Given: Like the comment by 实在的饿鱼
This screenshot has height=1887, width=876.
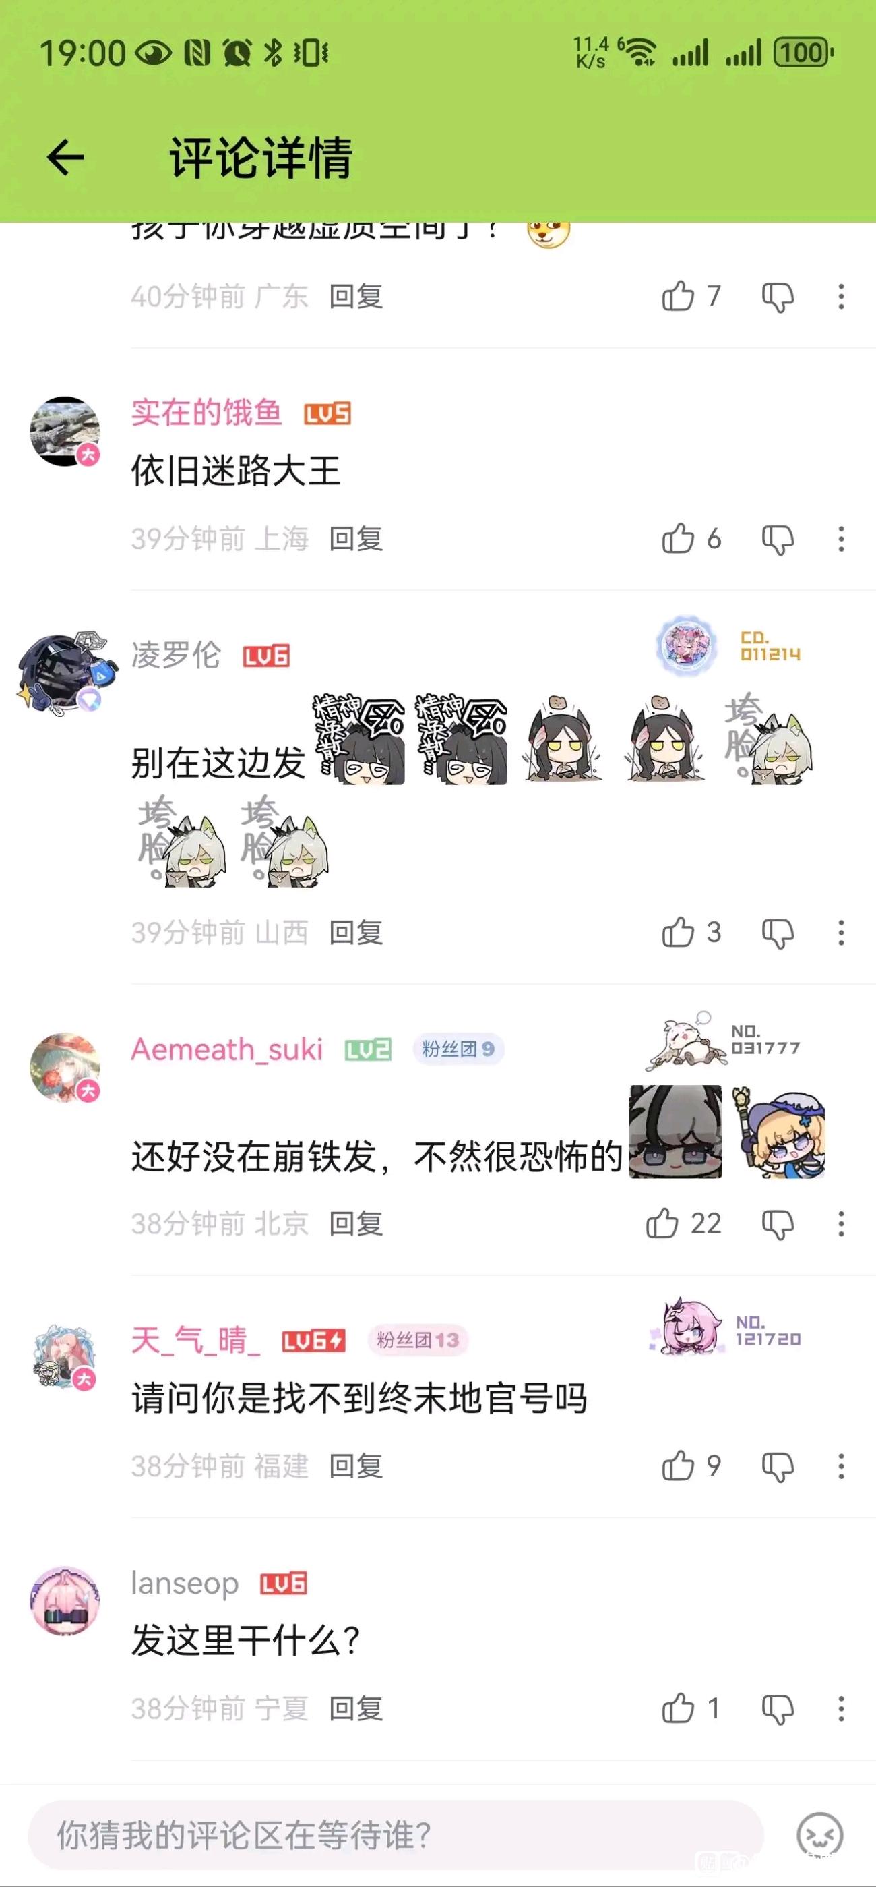Looking at the screenshot, I should click(x=678, y=538).
